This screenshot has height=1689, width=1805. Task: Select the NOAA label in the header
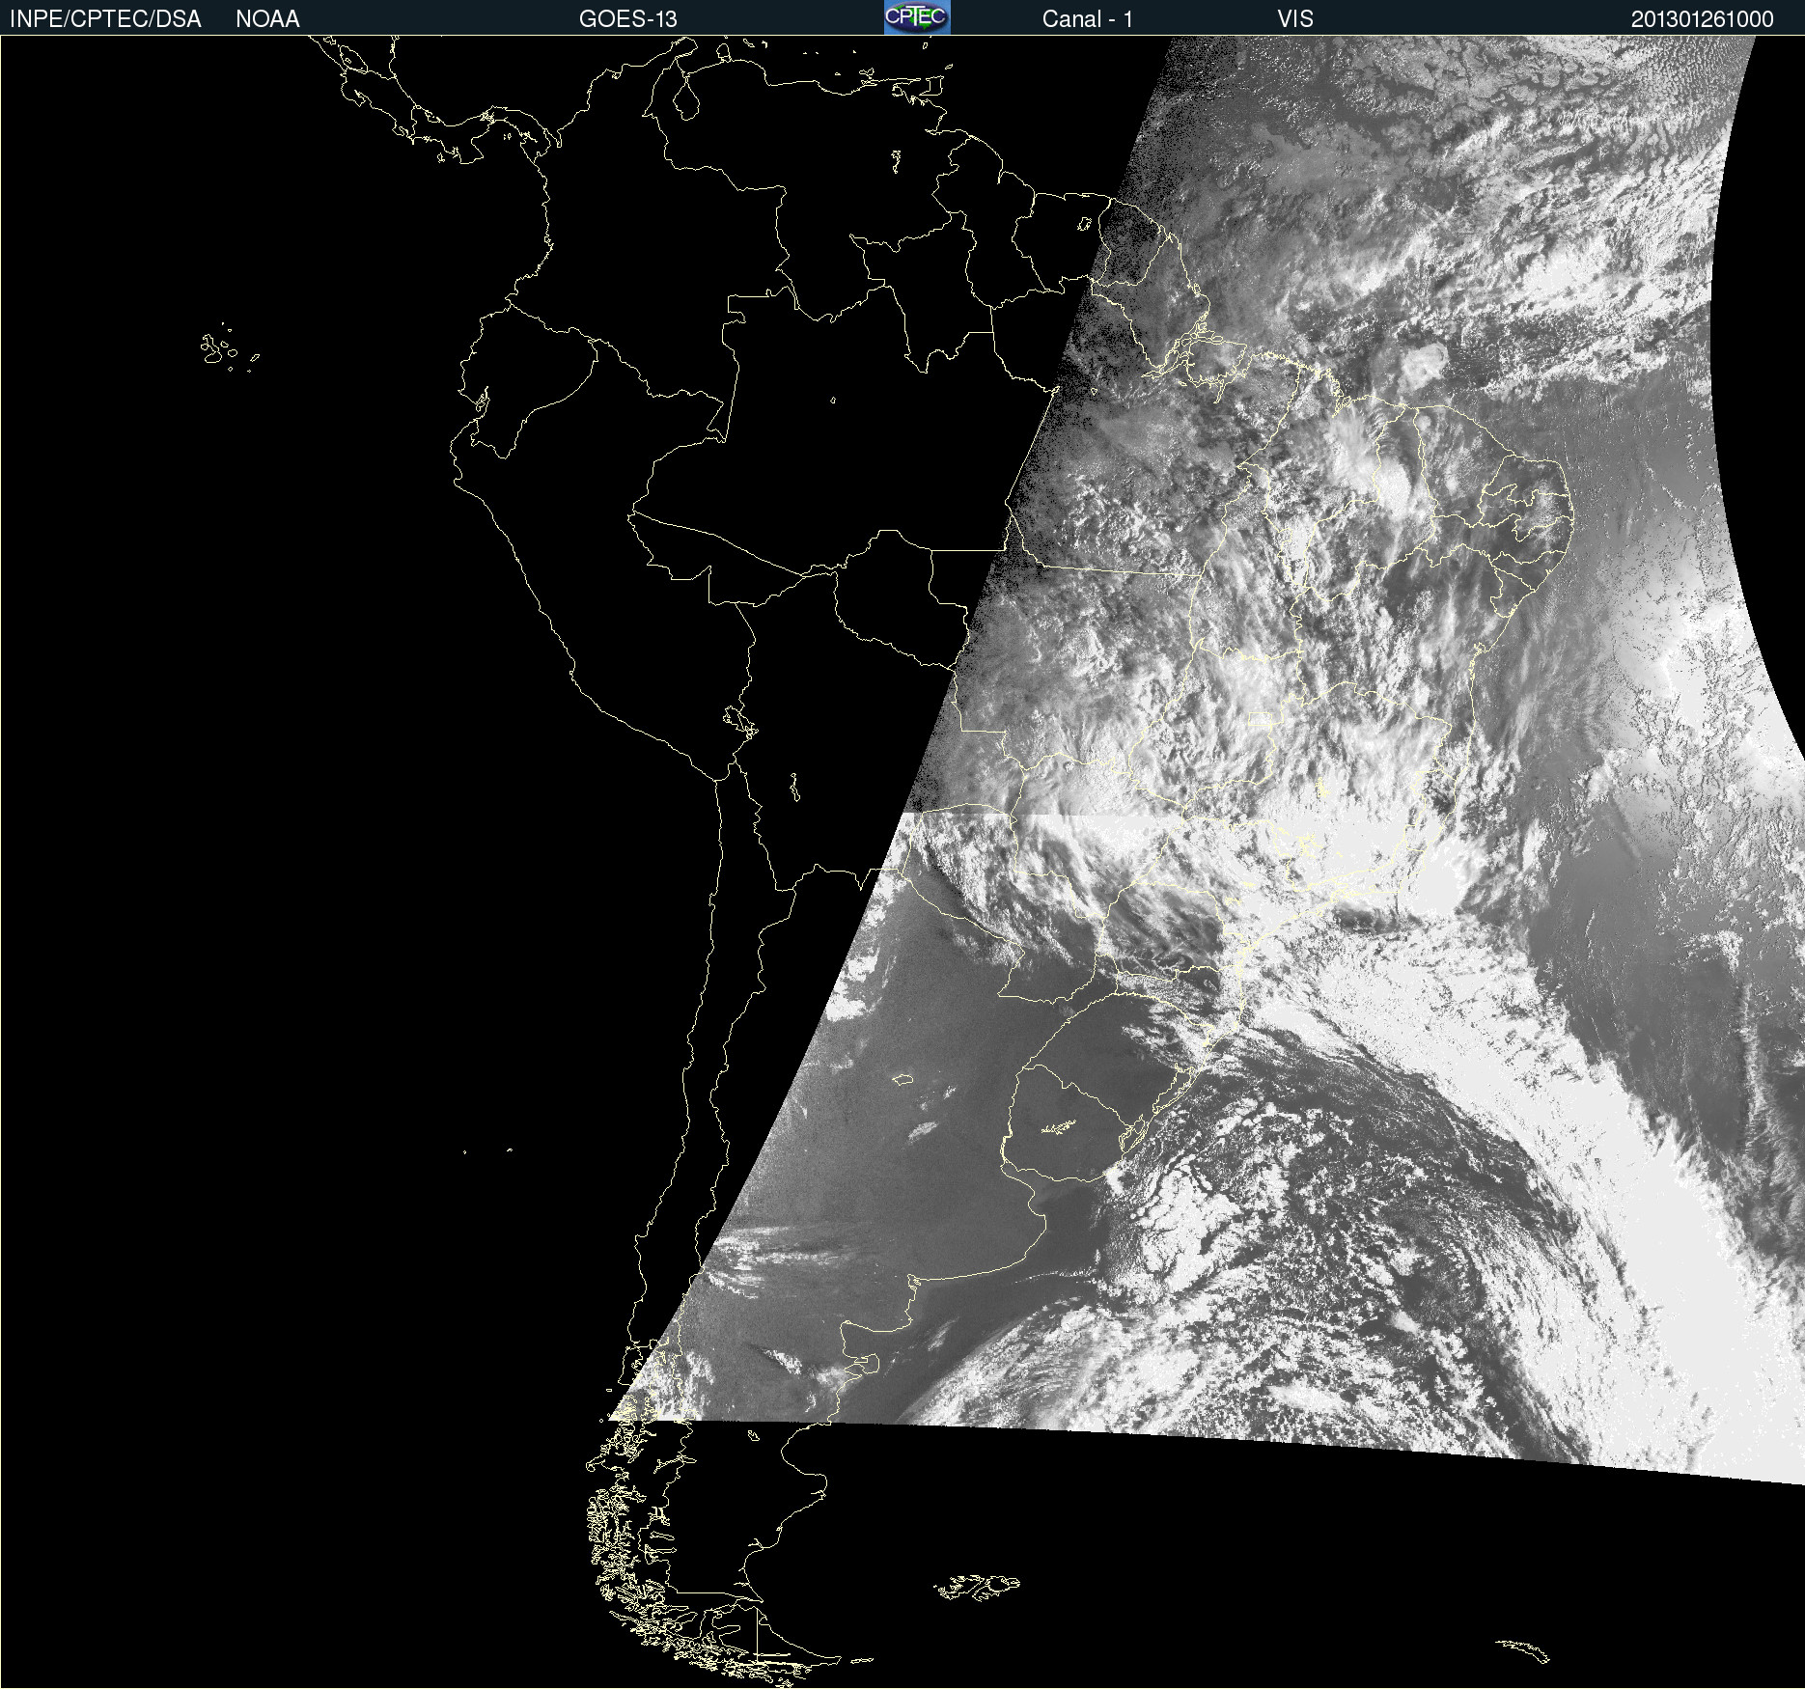(x=267, y=19)
